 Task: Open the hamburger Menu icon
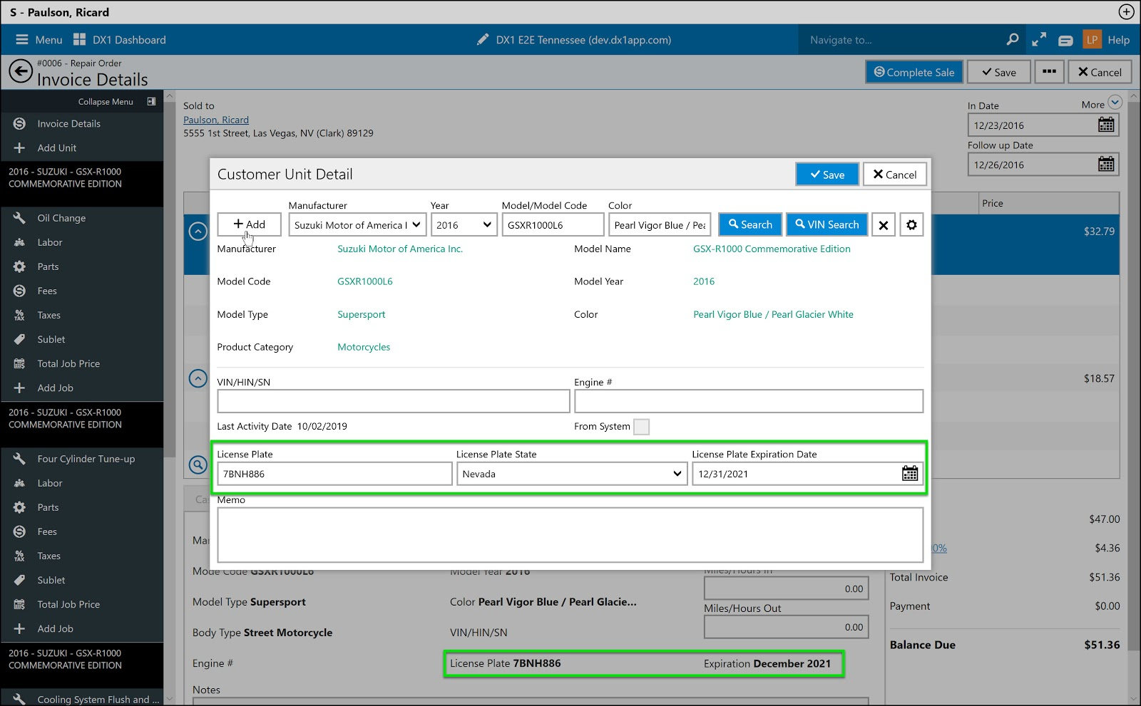coord(21,40)
